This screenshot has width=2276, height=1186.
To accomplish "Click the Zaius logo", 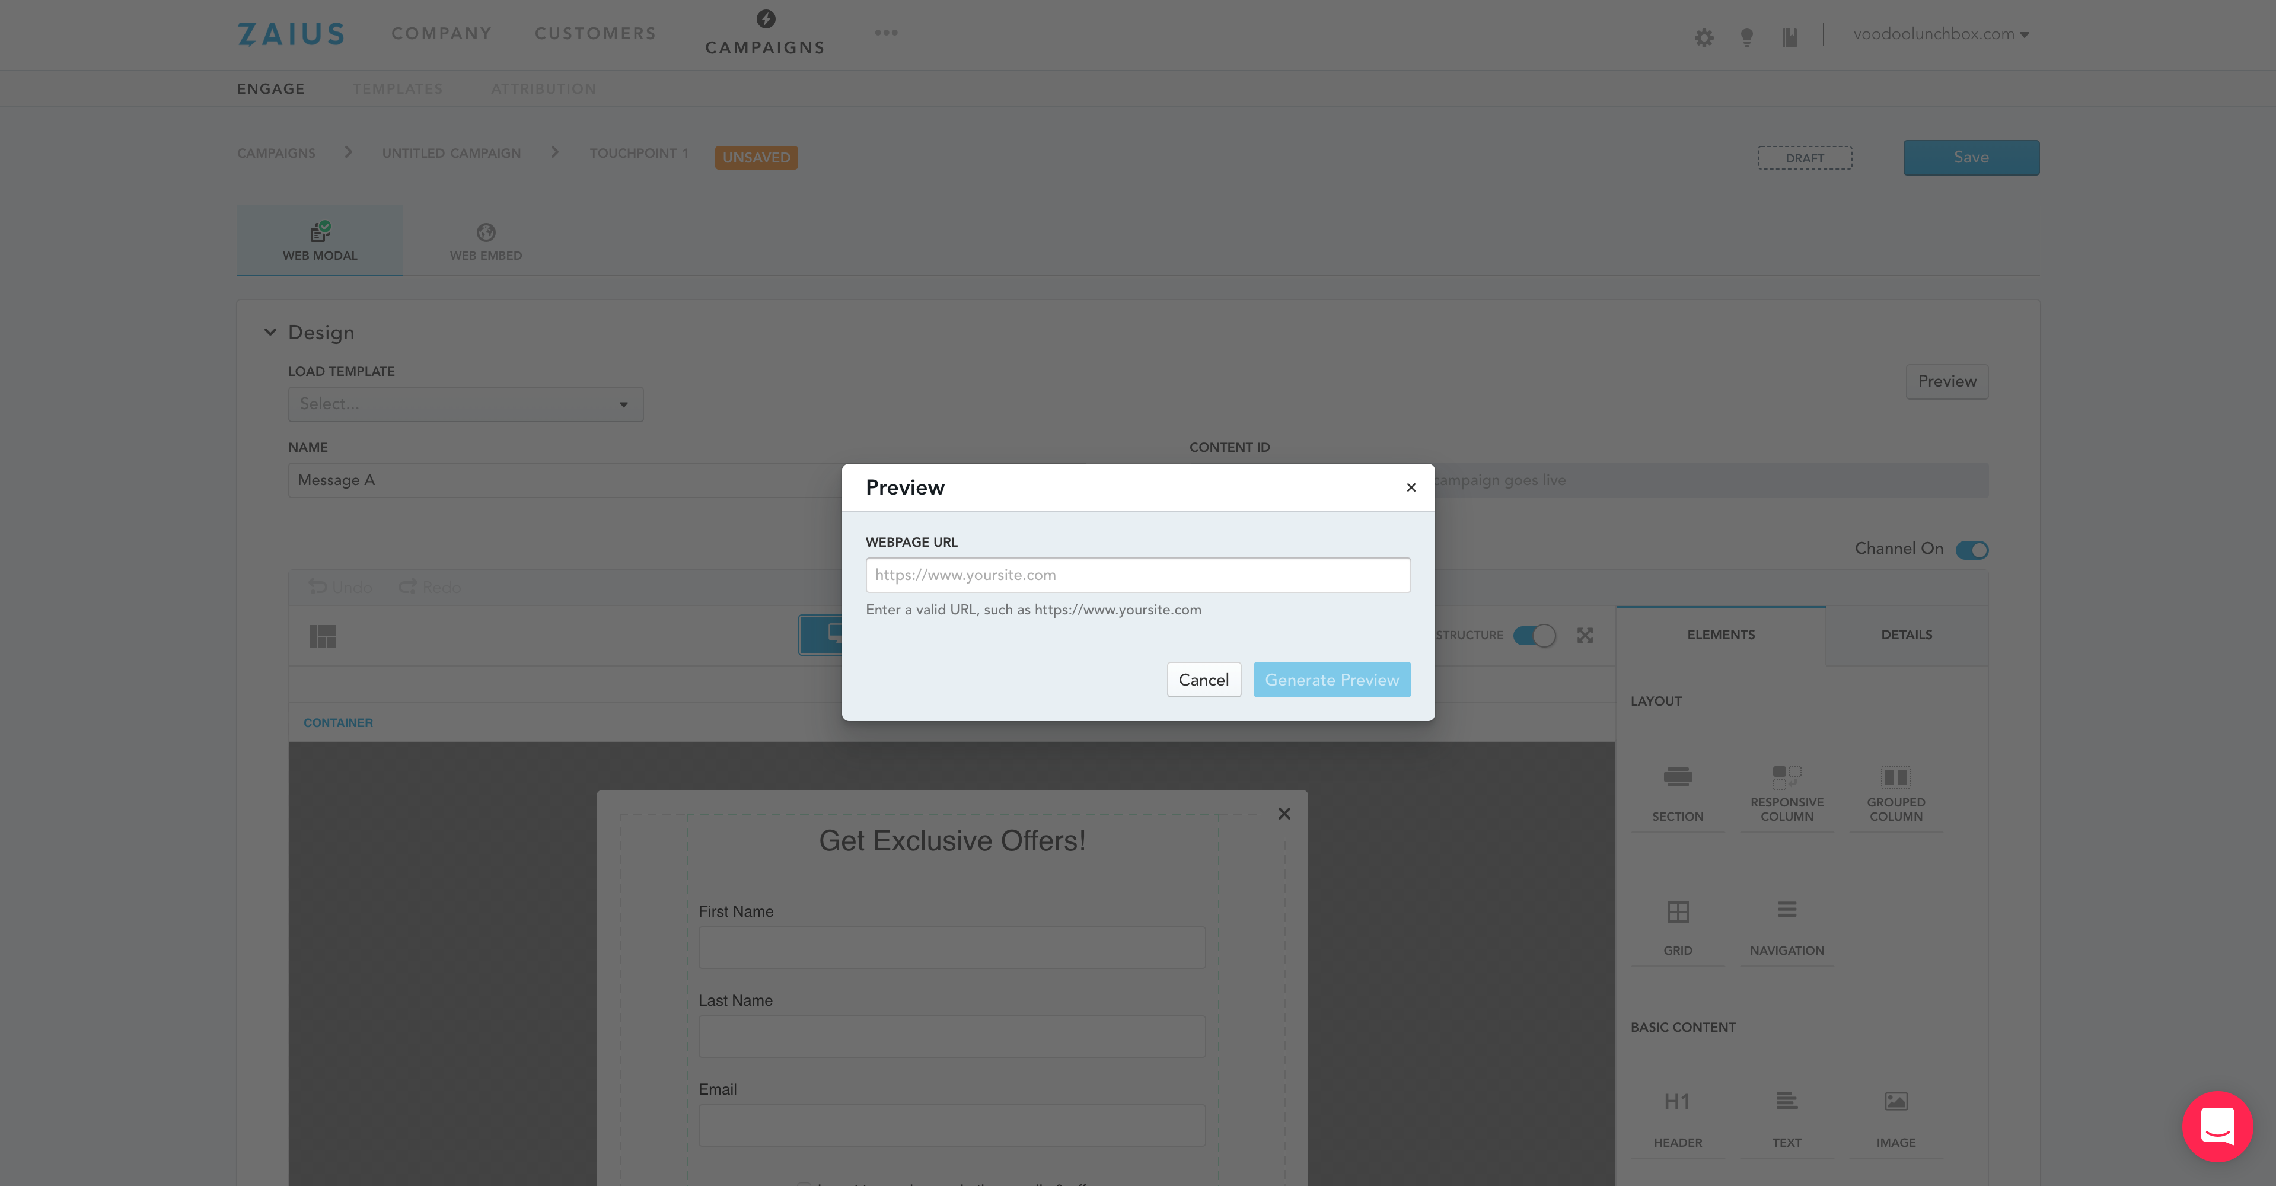I will [291, 34].
